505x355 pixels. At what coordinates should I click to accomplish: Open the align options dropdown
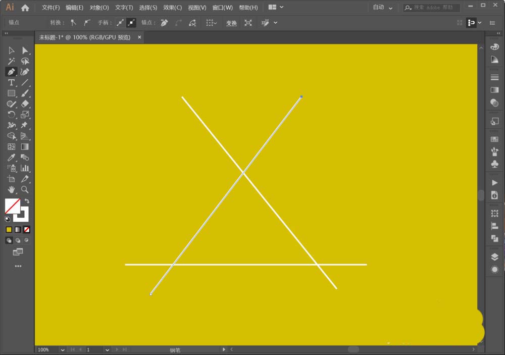pyautogui.click(x=212, y=23)
